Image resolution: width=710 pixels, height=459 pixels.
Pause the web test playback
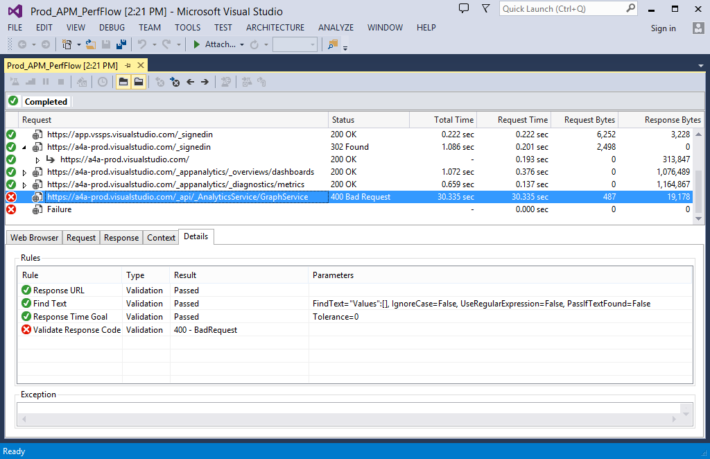coord(46,82)
